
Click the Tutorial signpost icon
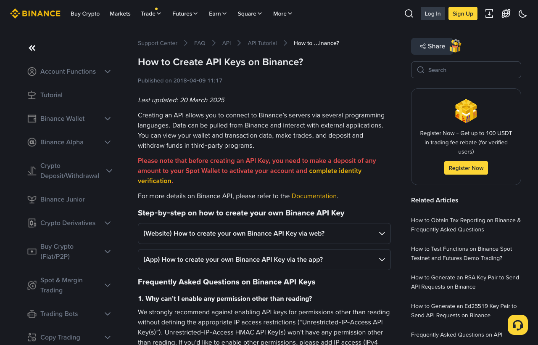[x=32, y=95]
